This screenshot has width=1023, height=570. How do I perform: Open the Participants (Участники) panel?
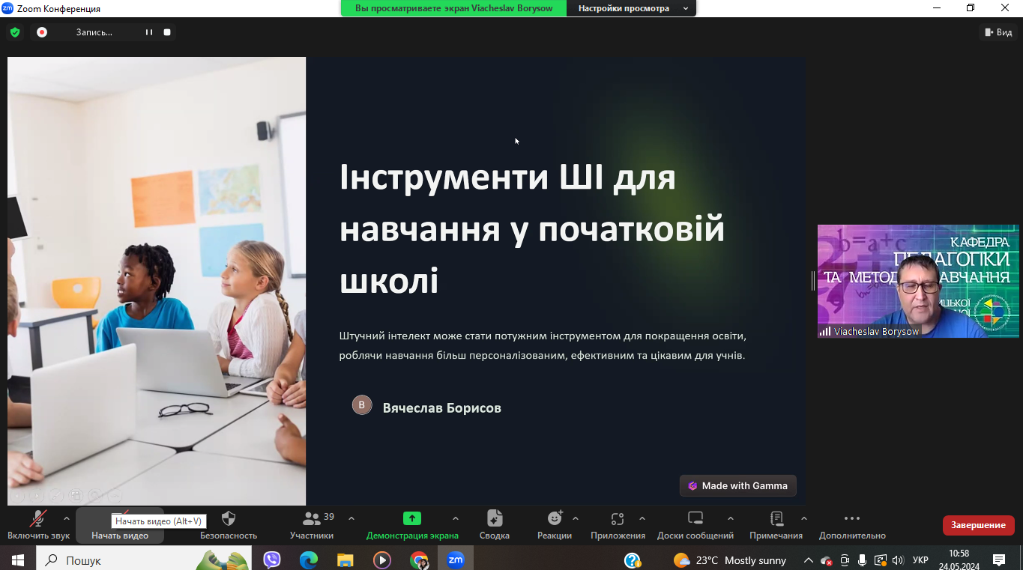coord(312,519)
